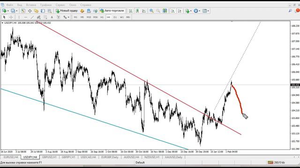The width and height of the screenshot is (300, 168).
Task: Click the blue person icon beside MetaEditor
Action: tap(89, 11)
